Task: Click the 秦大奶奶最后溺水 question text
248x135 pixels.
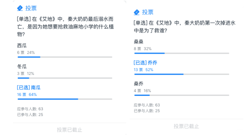Action: [65, 27]
